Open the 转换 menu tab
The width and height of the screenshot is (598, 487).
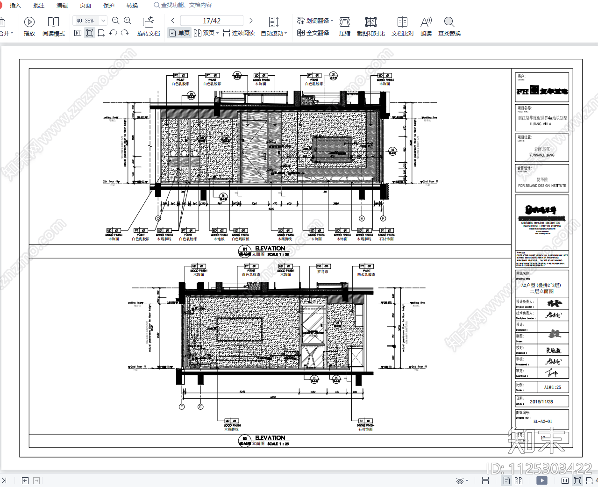tap(132, 6)
